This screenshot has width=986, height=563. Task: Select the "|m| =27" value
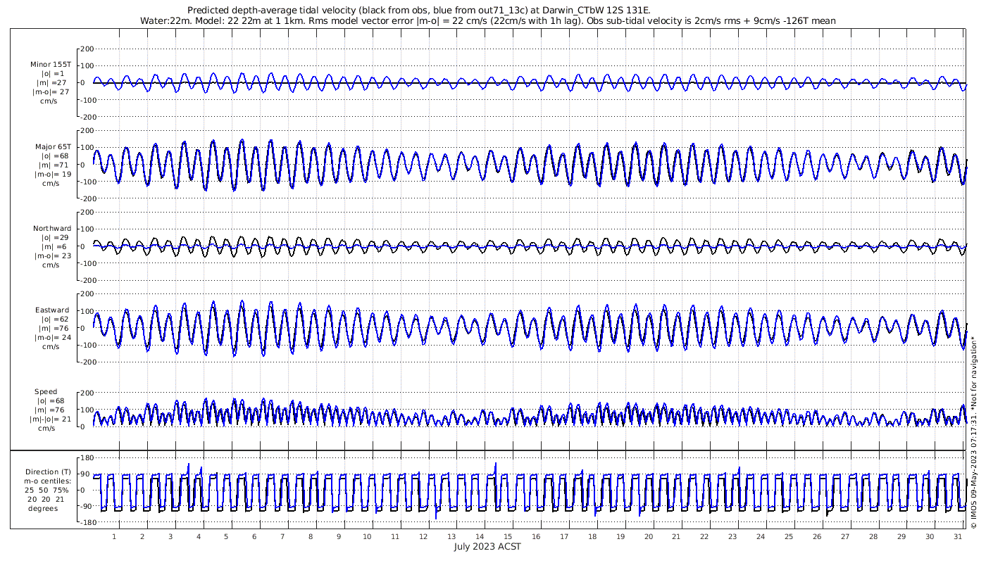(x=50, y=82)
